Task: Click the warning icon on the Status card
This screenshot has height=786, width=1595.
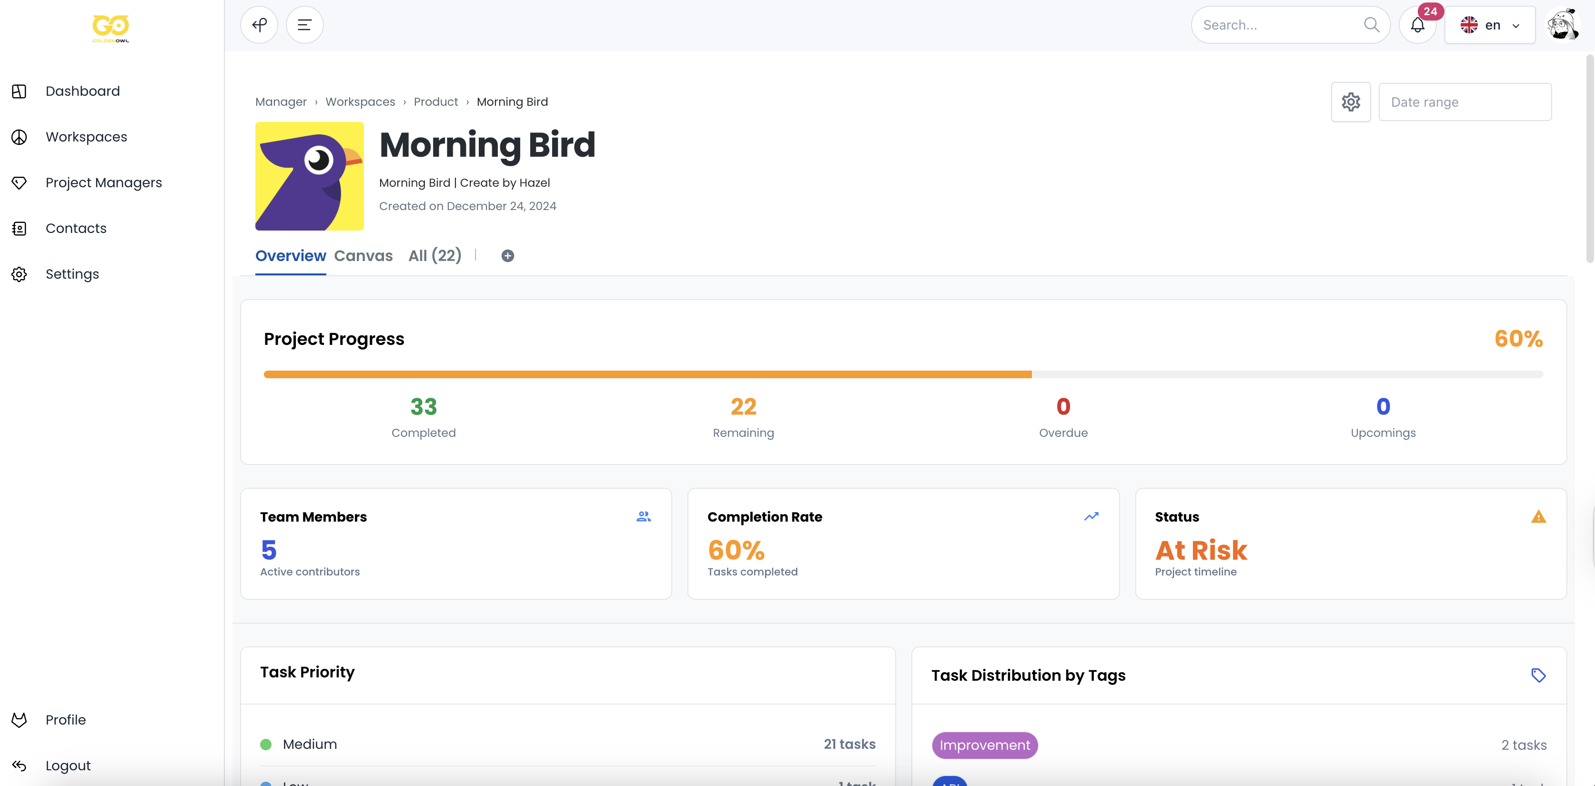Action: pyautogui.click(x=1539, y=516)
